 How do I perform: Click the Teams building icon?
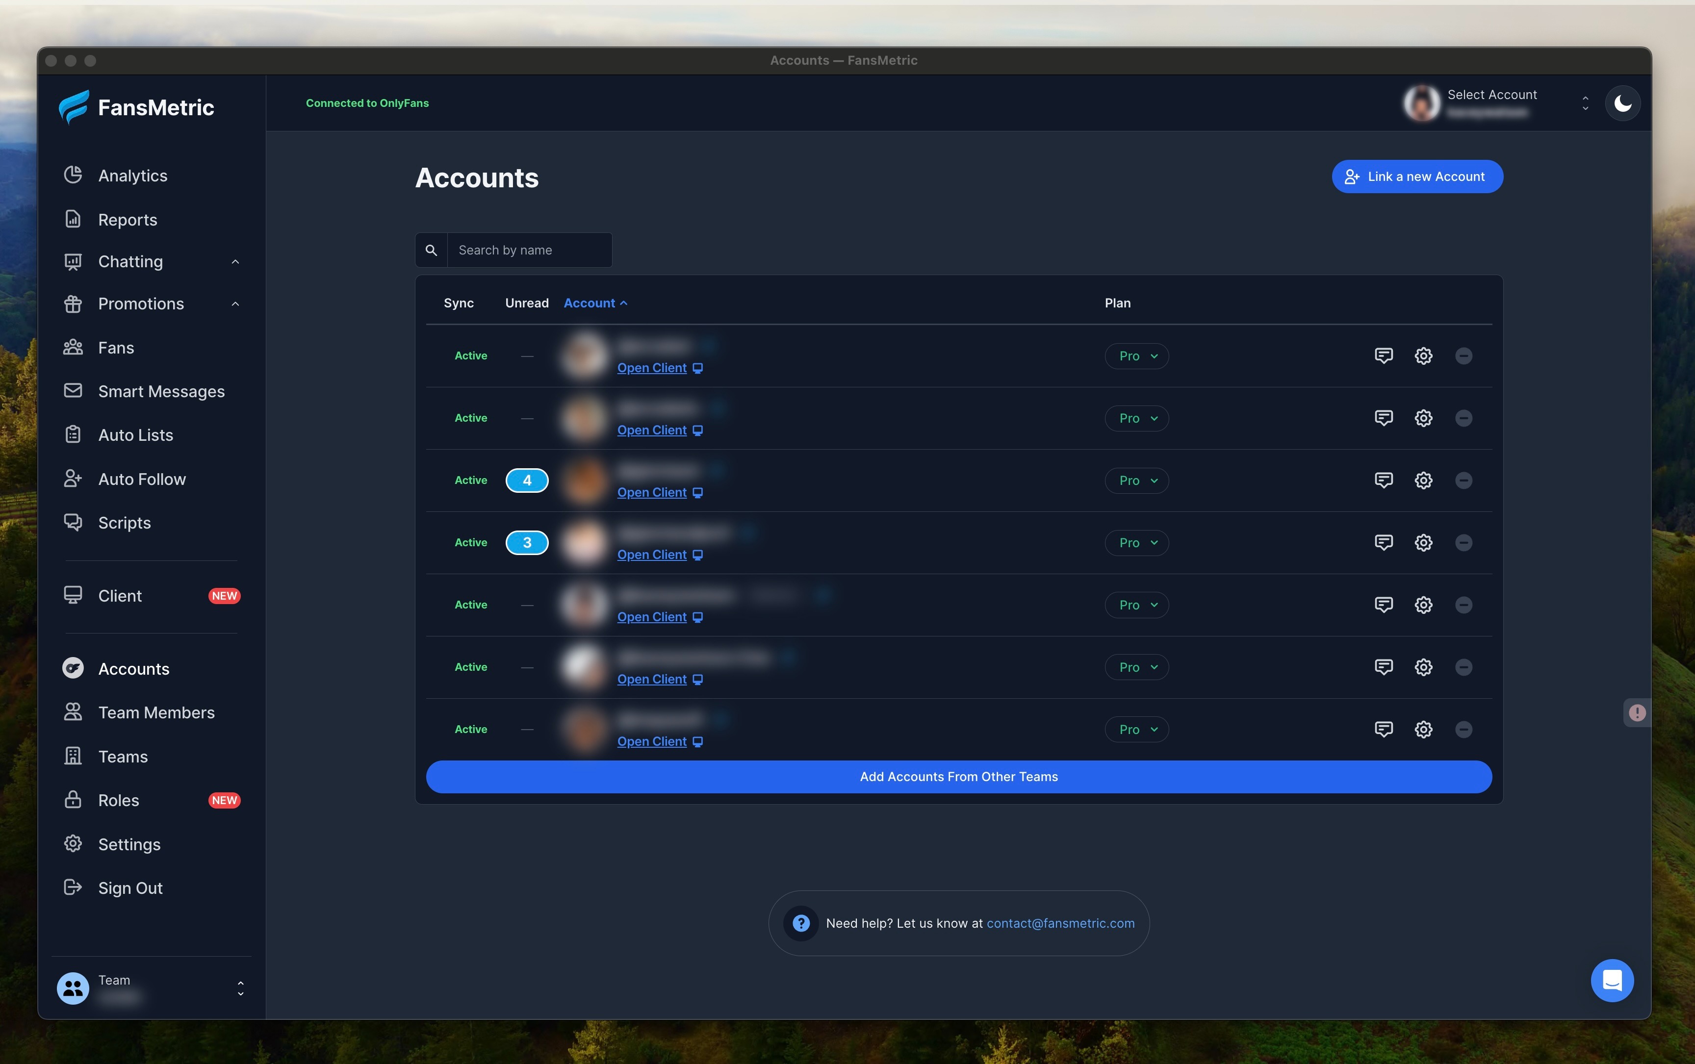pos(73,757)
